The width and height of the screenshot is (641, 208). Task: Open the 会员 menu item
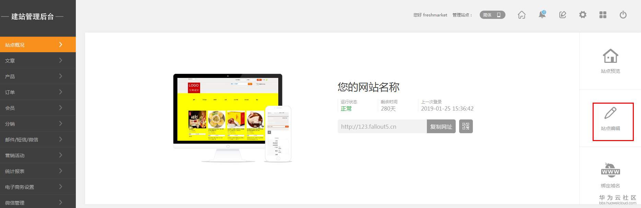[38, 108]
